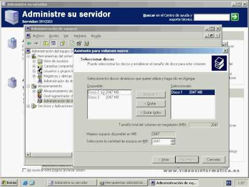Select the Administración del equipo root node
Screen dimensions: 249x187
52,51
